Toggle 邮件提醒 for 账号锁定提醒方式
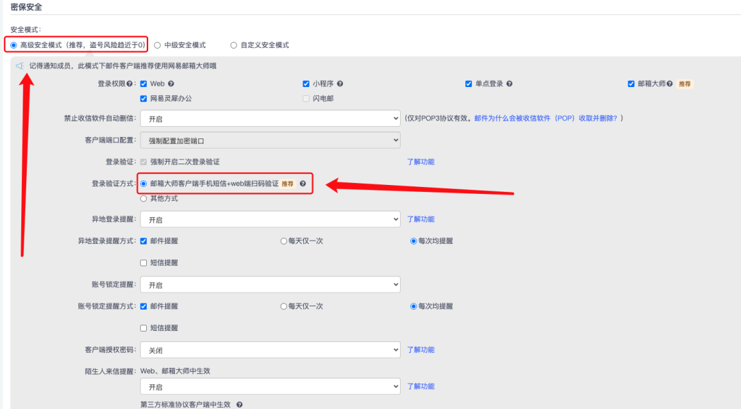The height and width of the screenshot is (409, 741). (x=143, y=307)
